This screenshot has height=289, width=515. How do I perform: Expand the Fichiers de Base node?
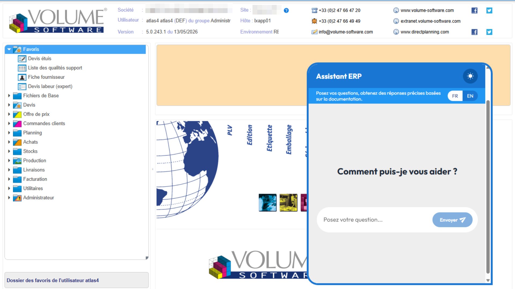(x=9, y=96)
